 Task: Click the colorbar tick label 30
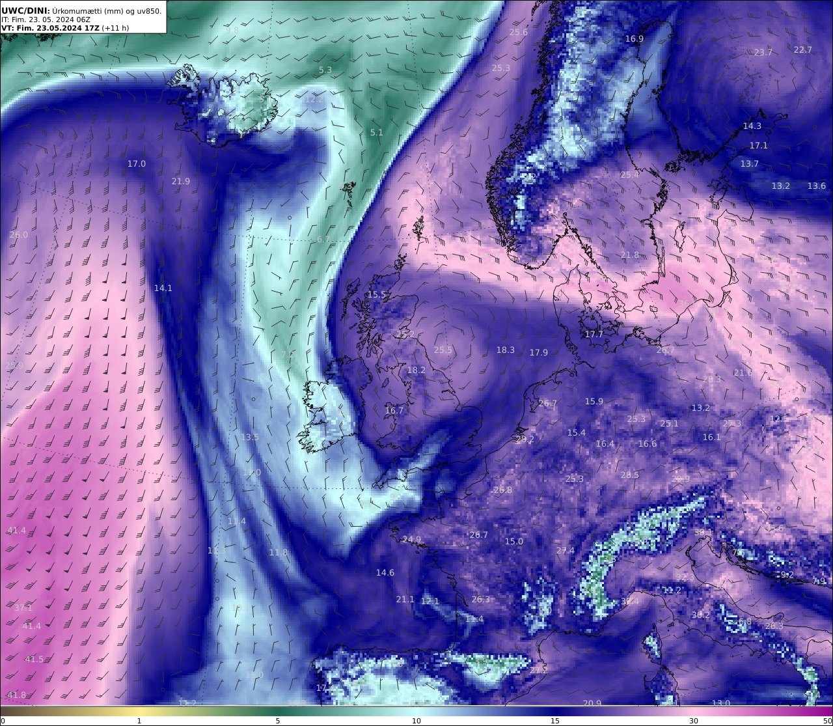(694, 721)
